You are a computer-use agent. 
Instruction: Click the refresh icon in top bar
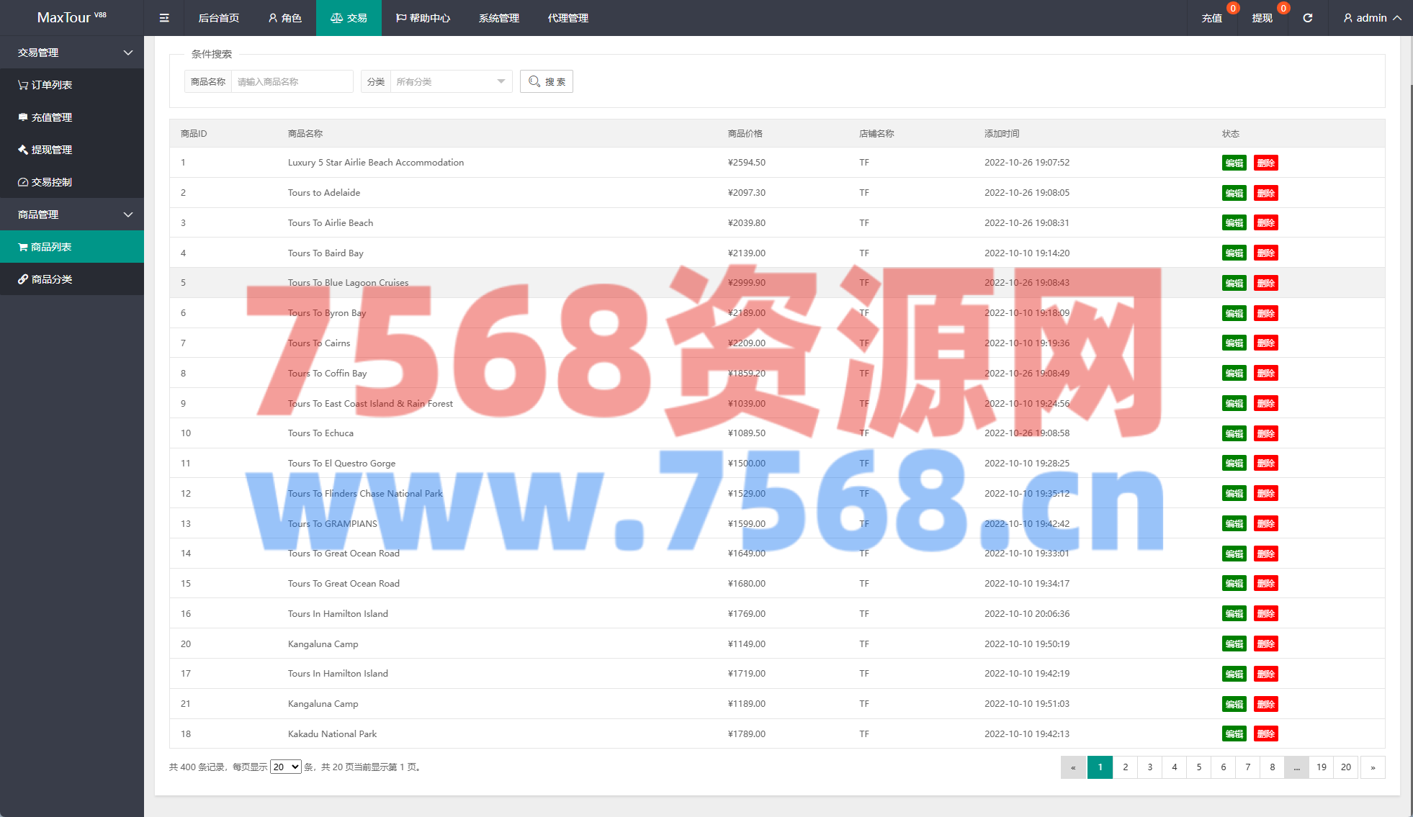pyautogui.click(x=1307, y=18)
